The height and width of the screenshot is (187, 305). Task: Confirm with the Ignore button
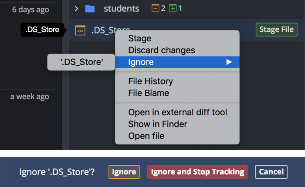pyautogui.click(x=124, y=172)
